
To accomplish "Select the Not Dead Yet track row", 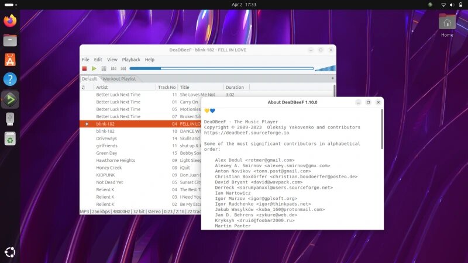I will (140, 182).
